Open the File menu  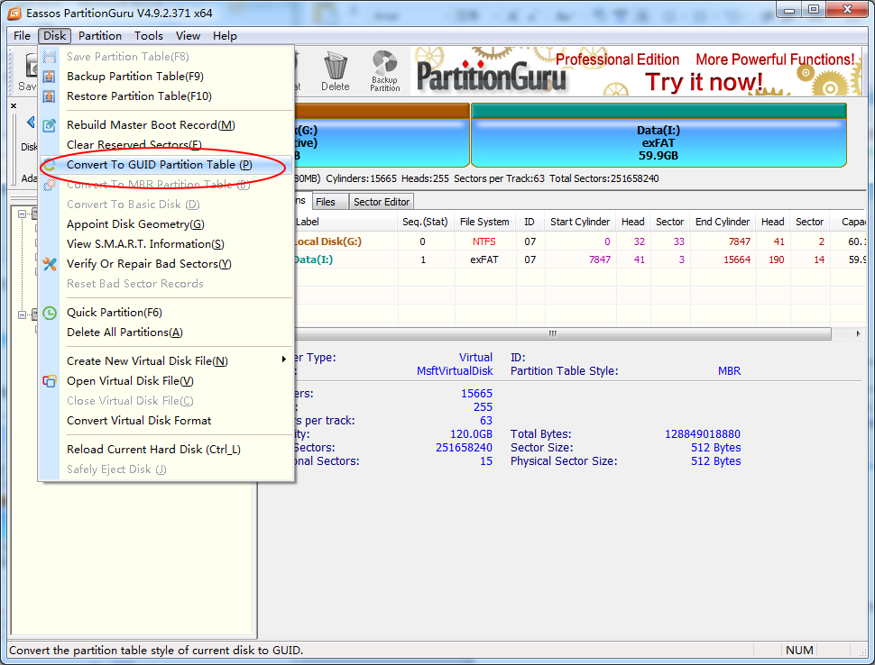(22, 36)
